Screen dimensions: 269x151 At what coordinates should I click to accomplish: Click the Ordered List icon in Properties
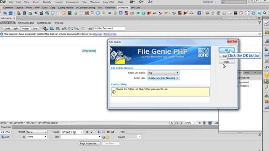(104, 132)
